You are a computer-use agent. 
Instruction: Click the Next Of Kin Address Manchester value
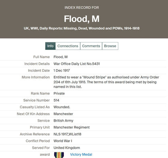point(63,114)
